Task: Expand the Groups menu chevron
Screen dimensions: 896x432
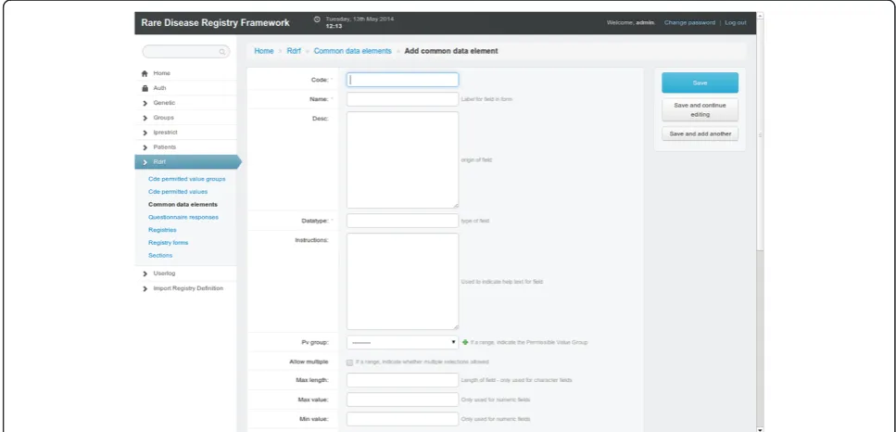Action: click(145, 118)
